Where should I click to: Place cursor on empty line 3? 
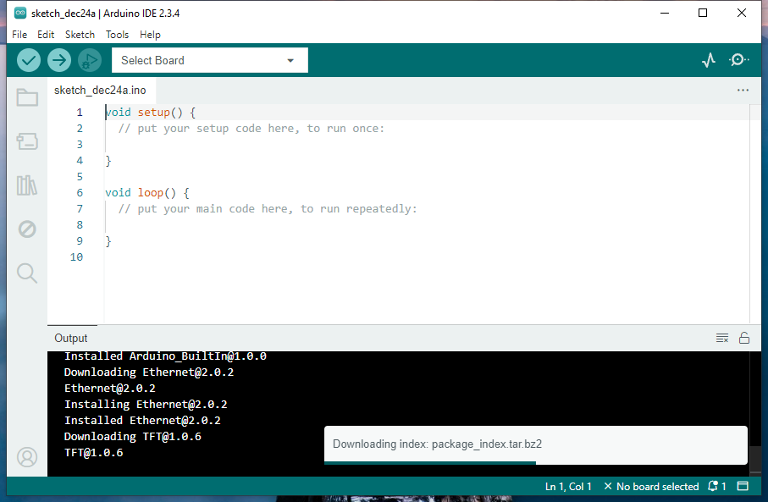426,145
